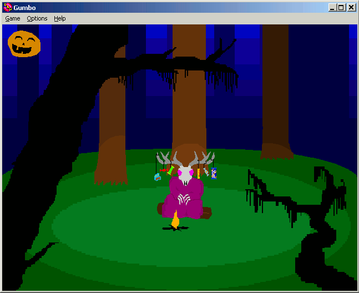Close the Gumbo window

click(x=351, y=8)
